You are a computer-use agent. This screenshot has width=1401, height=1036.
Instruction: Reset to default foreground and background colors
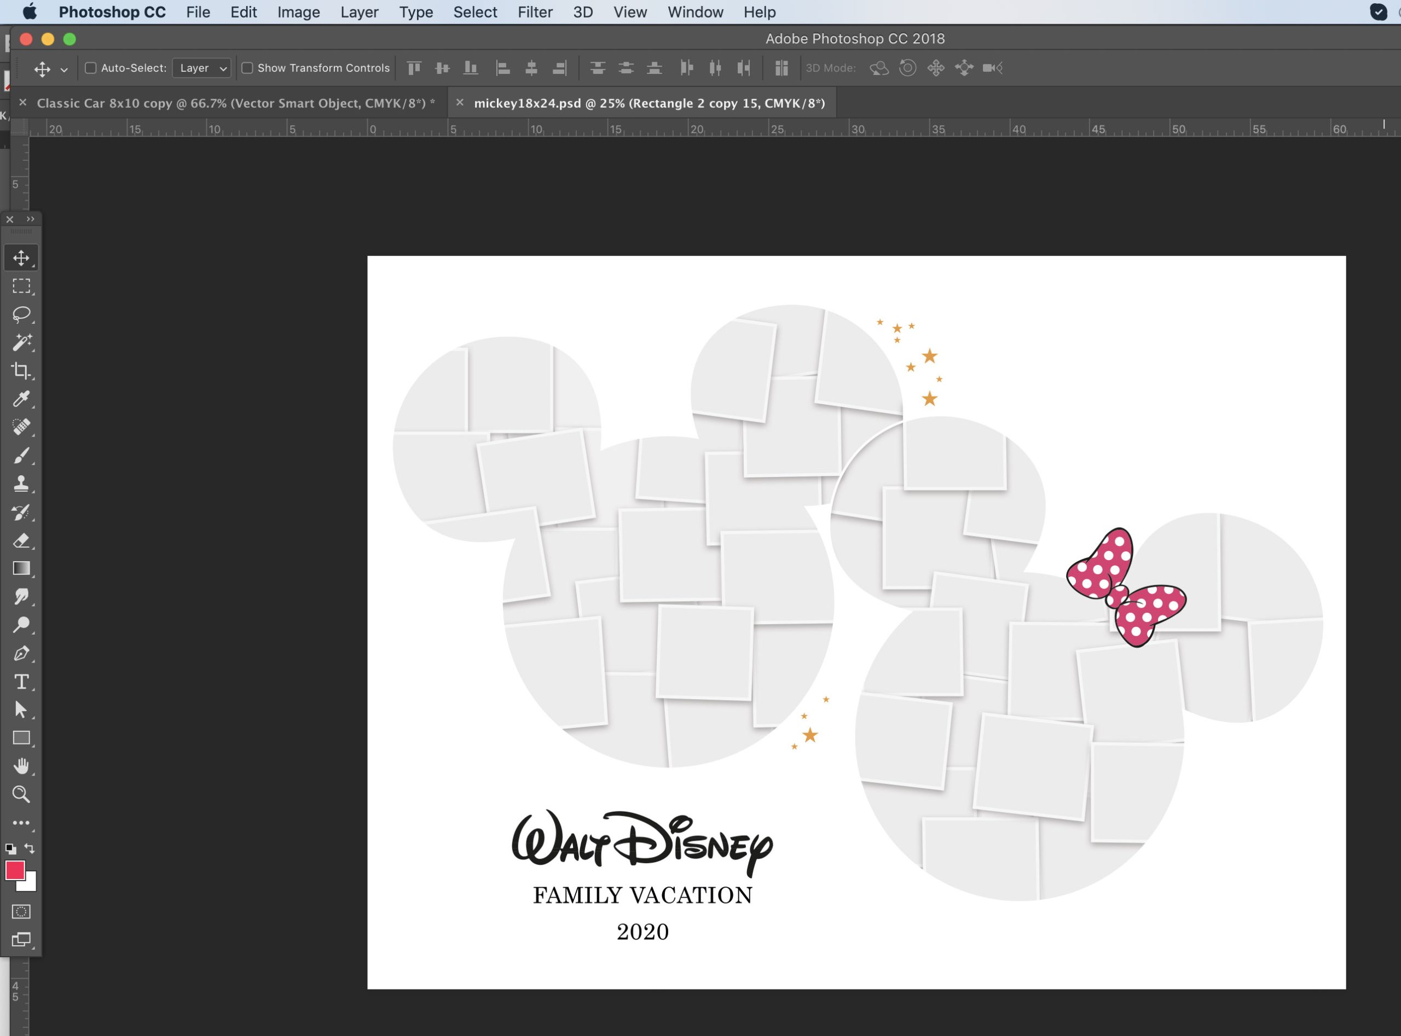[x=10, y=849]
